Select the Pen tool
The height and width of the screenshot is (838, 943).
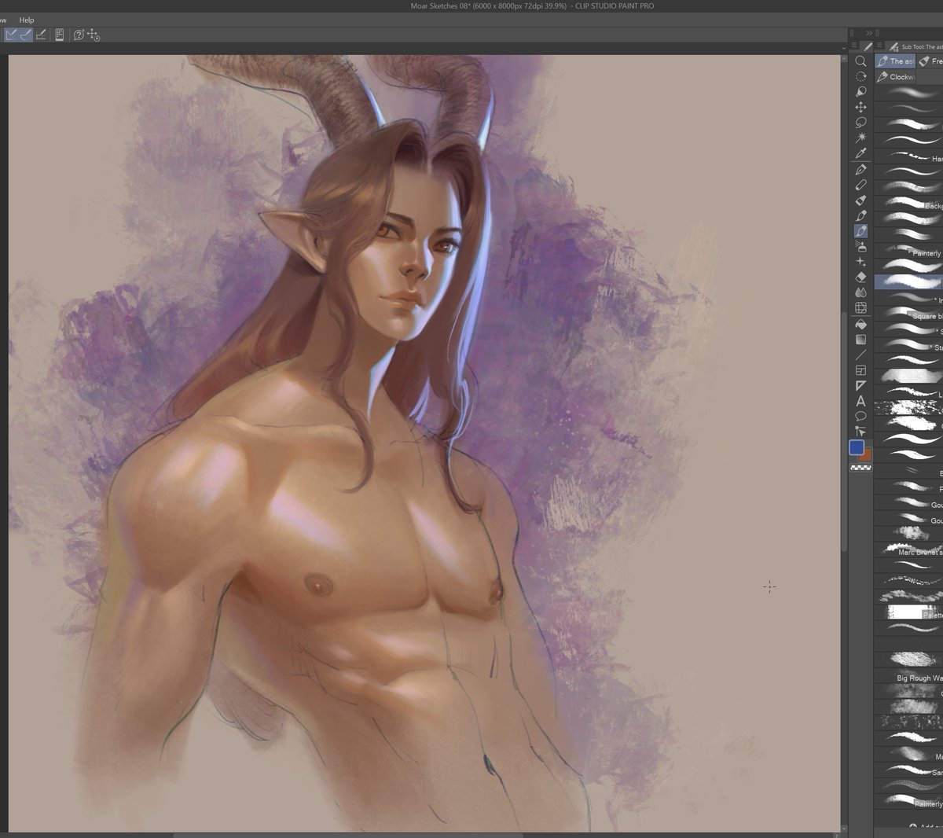coord(860,170)
